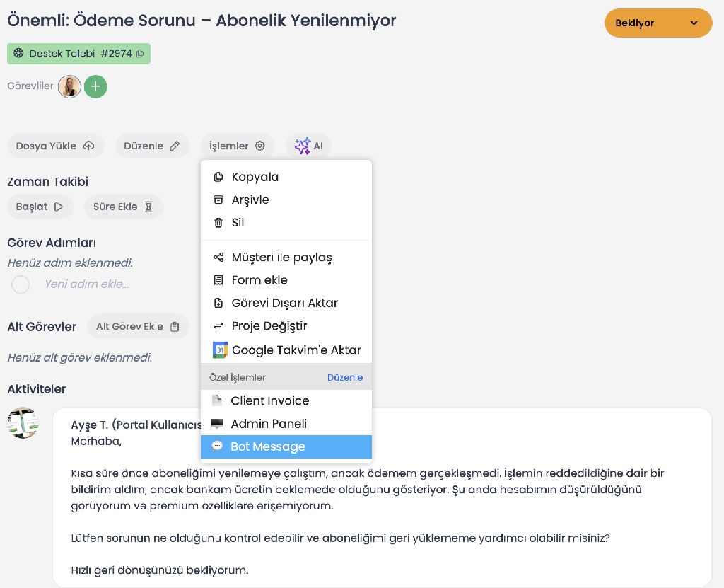This screenshot has width=724, height=588.
Task: Click the copy icon next to ticket #2974
Action: pyautogui.click(x=140, y=54)
